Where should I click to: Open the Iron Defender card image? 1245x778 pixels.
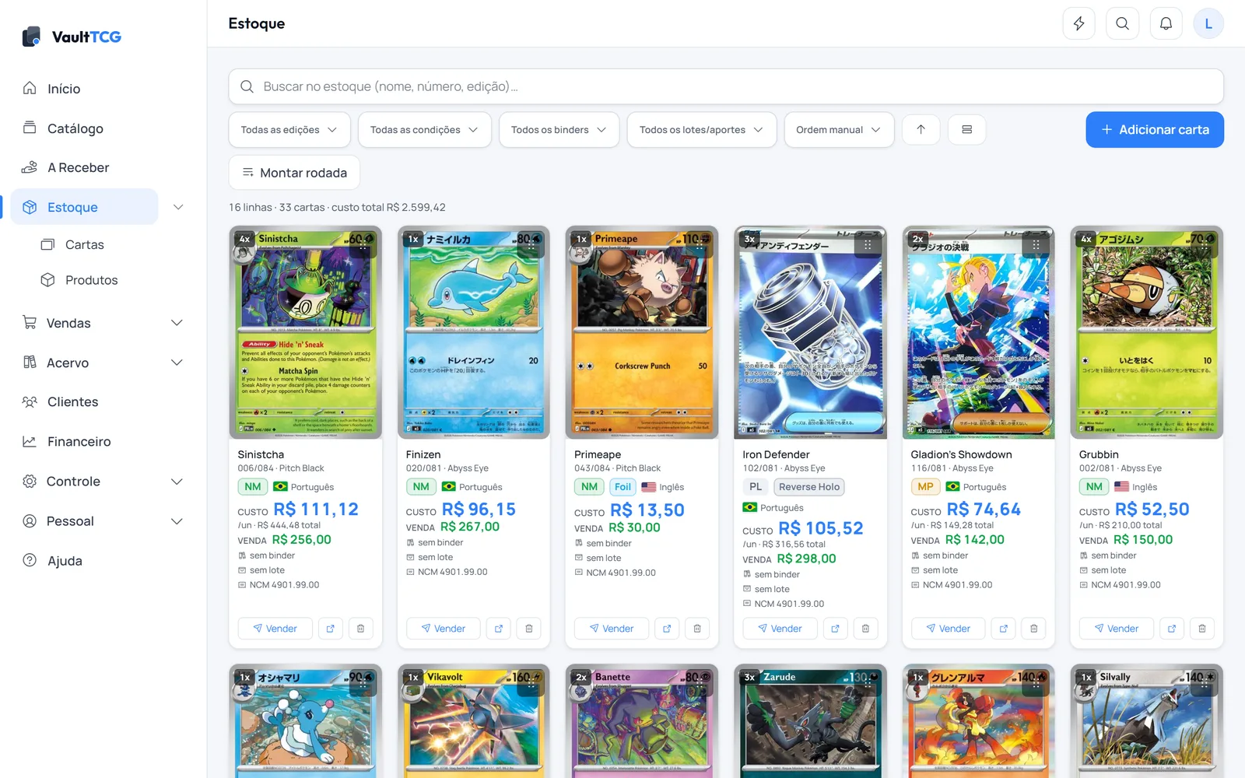[x=810, y=332]
